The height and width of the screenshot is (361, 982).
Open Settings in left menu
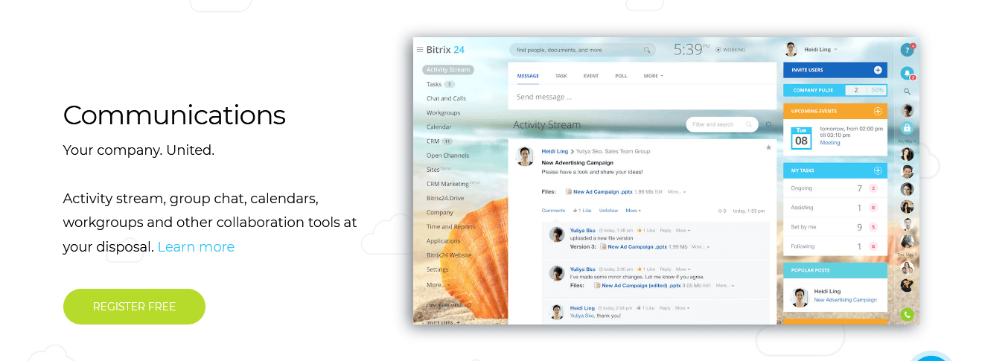(437, 269)
